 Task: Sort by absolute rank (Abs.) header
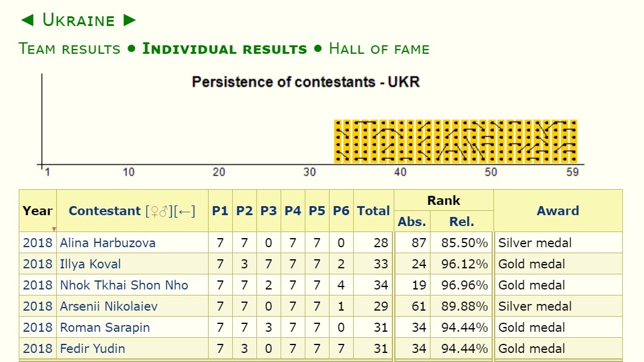coord(412,222)
